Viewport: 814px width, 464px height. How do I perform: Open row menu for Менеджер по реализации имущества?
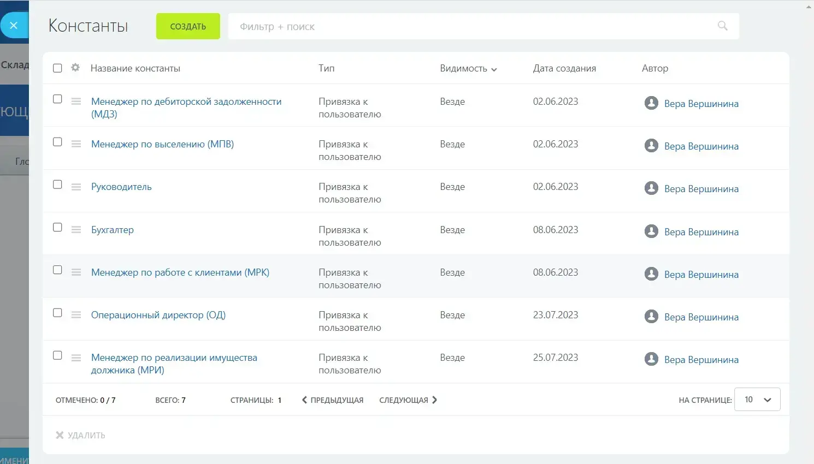coord(76,358)
